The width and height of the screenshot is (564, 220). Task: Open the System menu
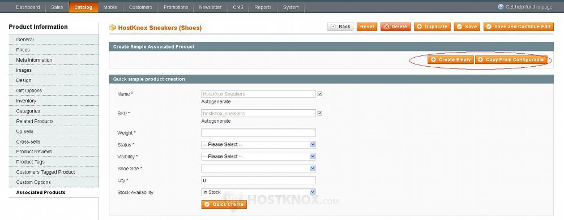[x=290, y=7]
